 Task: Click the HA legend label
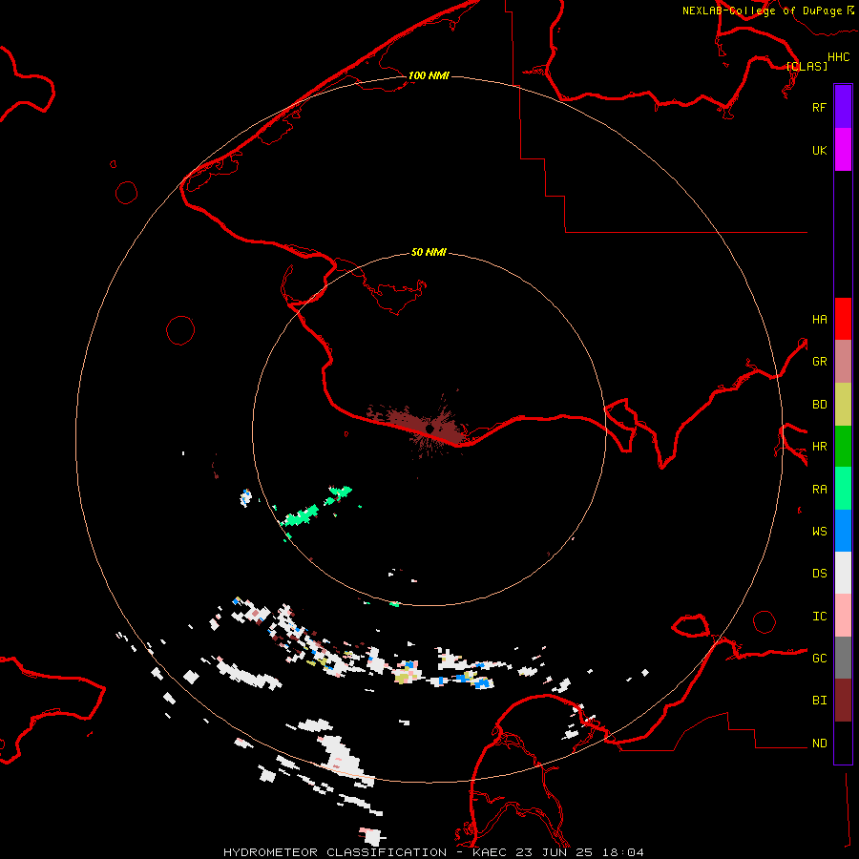[819, 320]
